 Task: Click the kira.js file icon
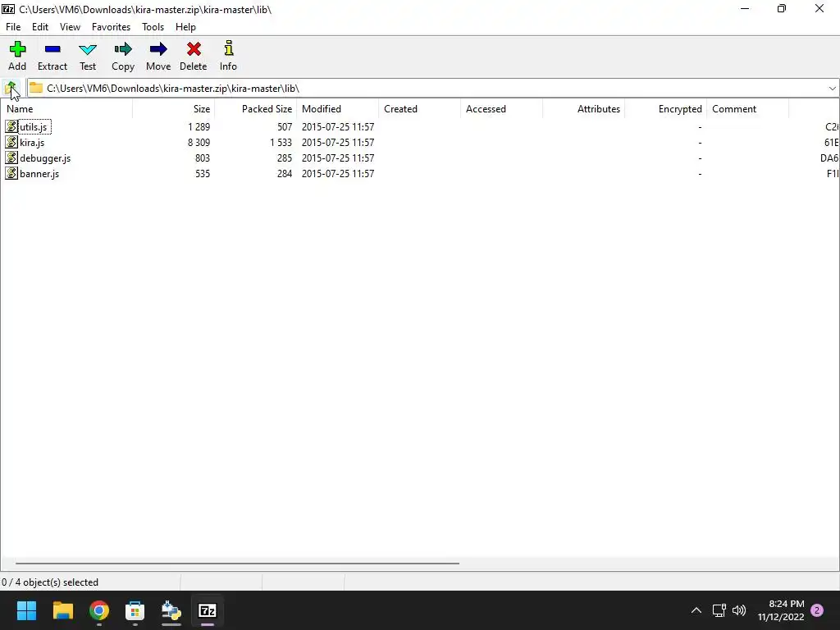coord(11,143)
